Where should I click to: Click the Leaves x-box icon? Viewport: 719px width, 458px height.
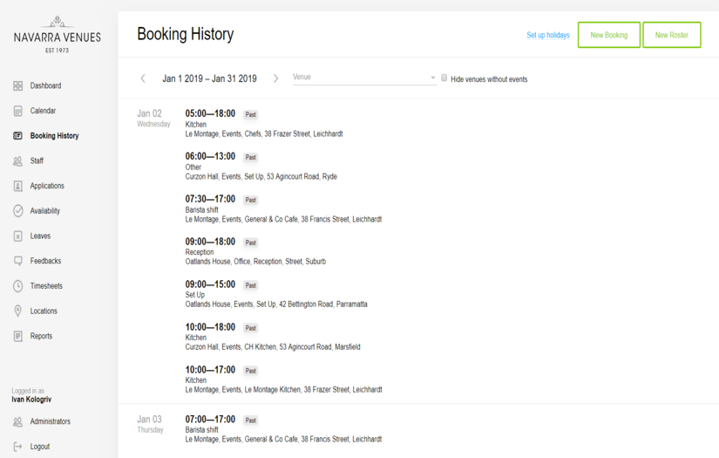(x=18, y=236)
